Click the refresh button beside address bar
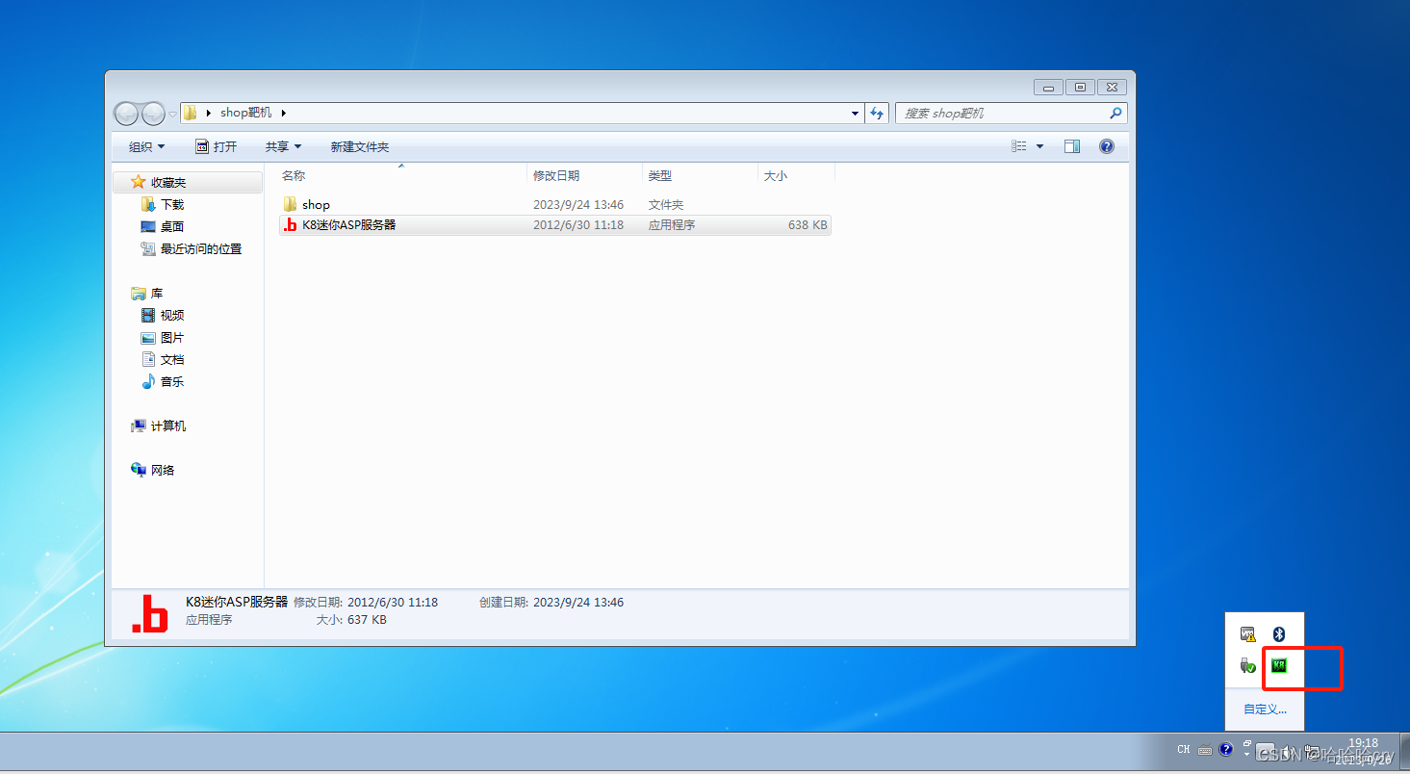The height and width of the screenshot is (774, 1410). (877, 114)
